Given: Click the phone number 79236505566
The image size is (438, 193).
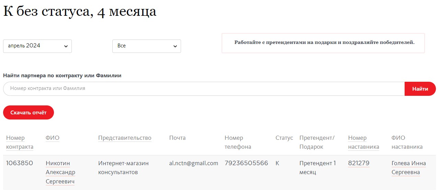Looking at the screenshot, I should pyautogui.click(x=246, y=163).
